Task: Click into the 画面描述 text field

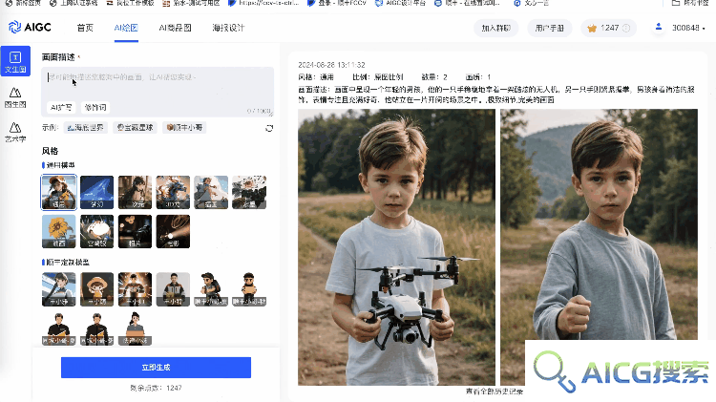Action: click(158, 87)
